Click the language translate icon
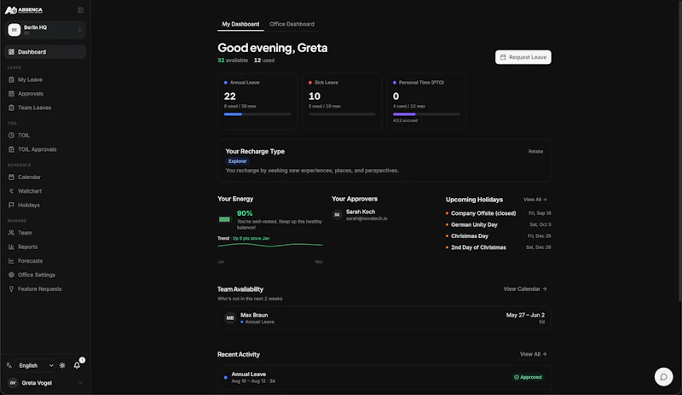 9,365
